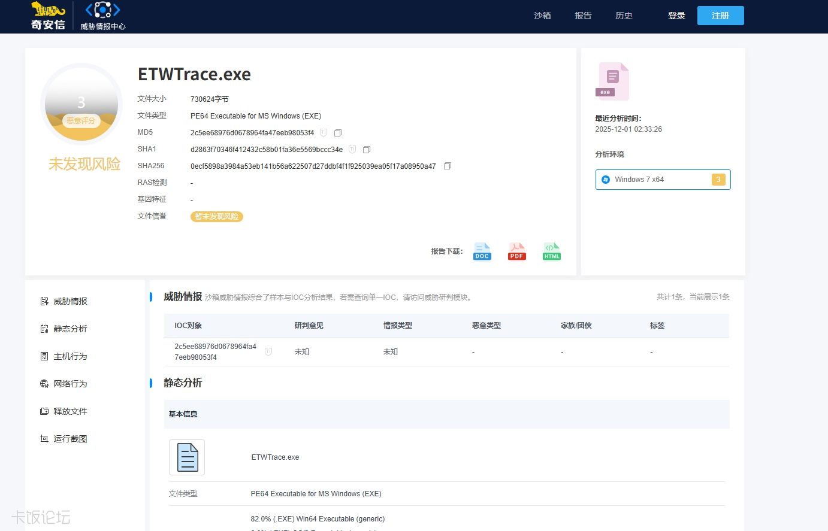
Task: Click the circular malicious score gauge
Action: [x=81, y=104]
